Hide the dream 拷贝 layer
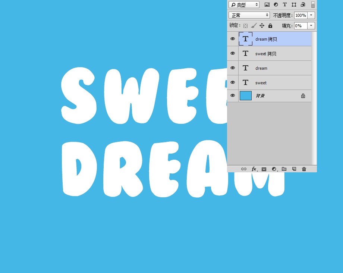This screenshot has width=343, height=273. pos(233,39)
